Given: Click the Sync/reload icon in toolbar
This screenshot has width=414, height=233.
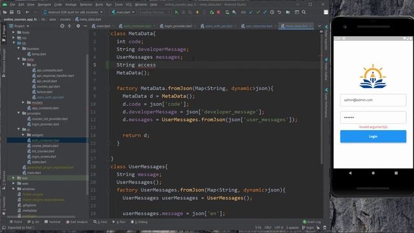Looking at the screenshot, I should point(19,12).
